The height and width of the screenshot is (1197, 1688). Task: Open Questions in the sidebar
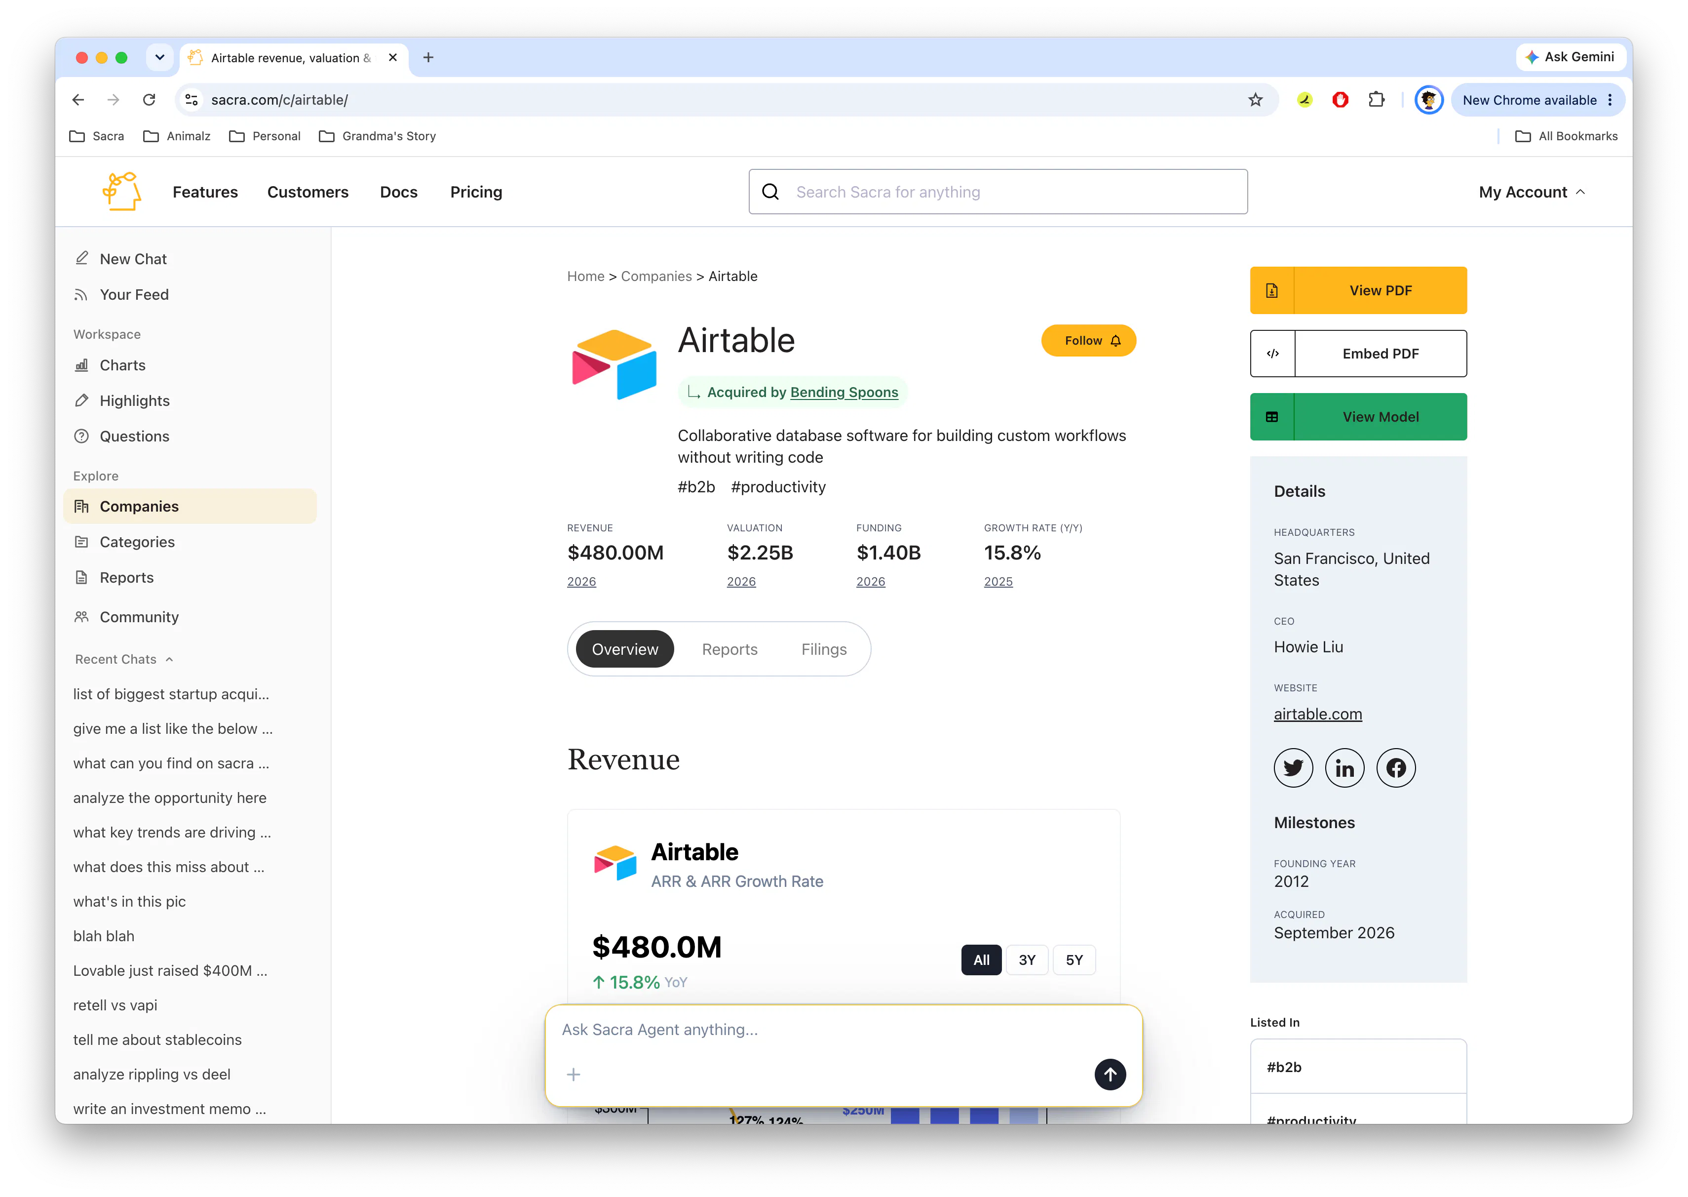[x=190, y=436]
